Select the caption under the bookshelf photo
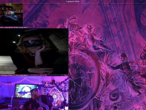Image resolution: width=146 pixels, height=110 pixels. pyautogui.click(x=14, y=27)
